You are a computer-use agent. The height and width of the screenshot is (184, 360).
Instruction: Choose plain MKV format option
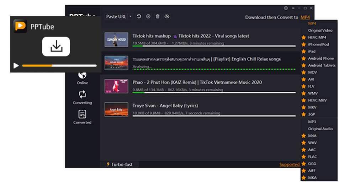312,107
